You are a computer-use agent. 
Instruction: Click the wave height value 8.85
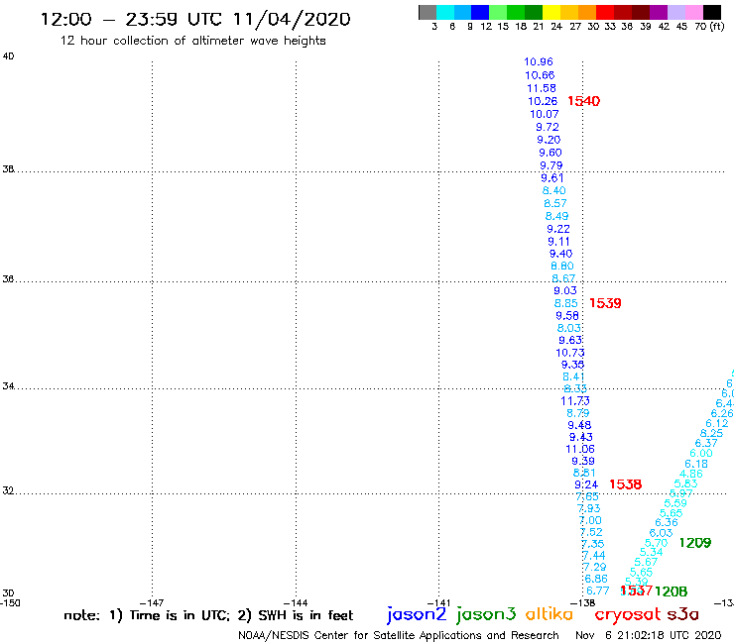click(566, 303)
